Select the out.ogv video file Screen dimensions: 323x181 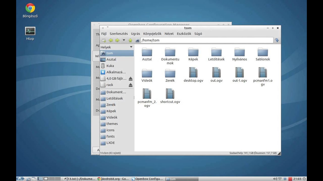tap(217, 72)
